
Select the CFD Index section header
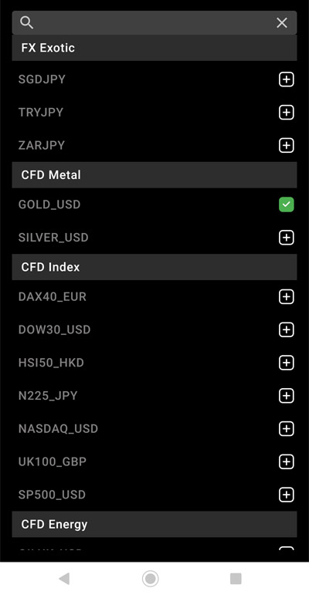coord(154,267)
